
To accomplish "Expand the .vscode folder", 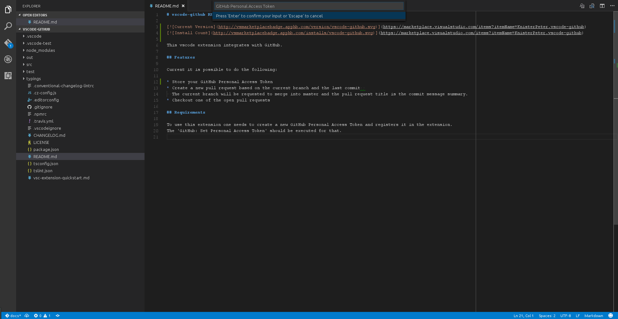I will [x=80, y=36].
